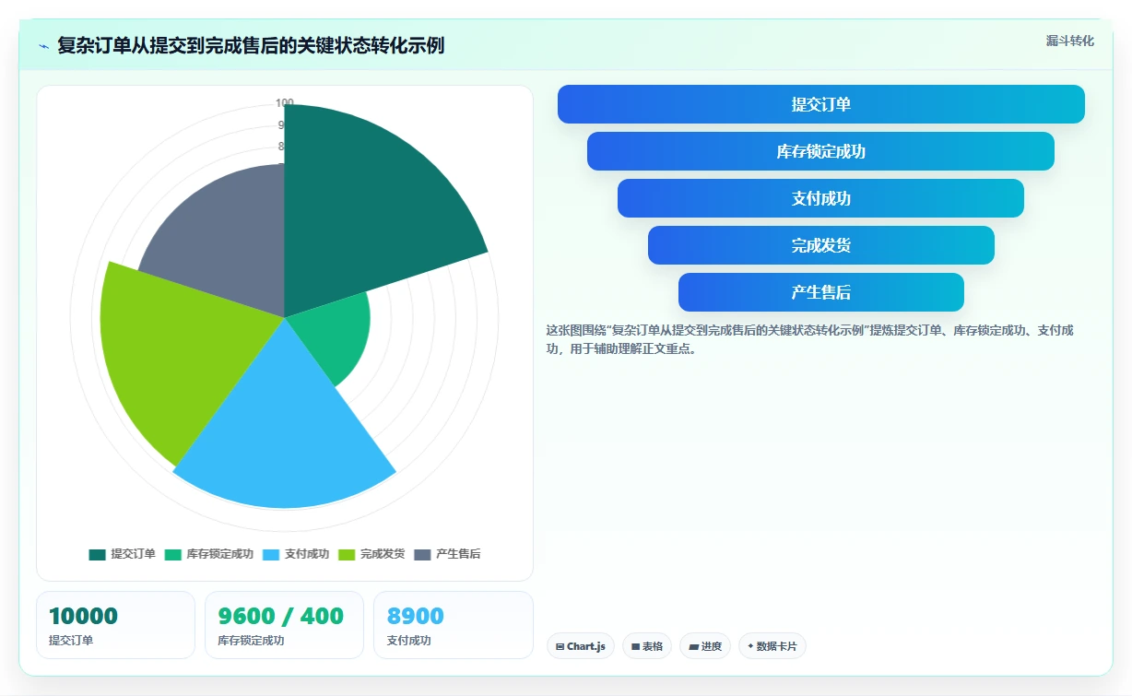Click the 10000 提交订单 data card
Screen dimensions: 1132x696
tap(115, 625)
